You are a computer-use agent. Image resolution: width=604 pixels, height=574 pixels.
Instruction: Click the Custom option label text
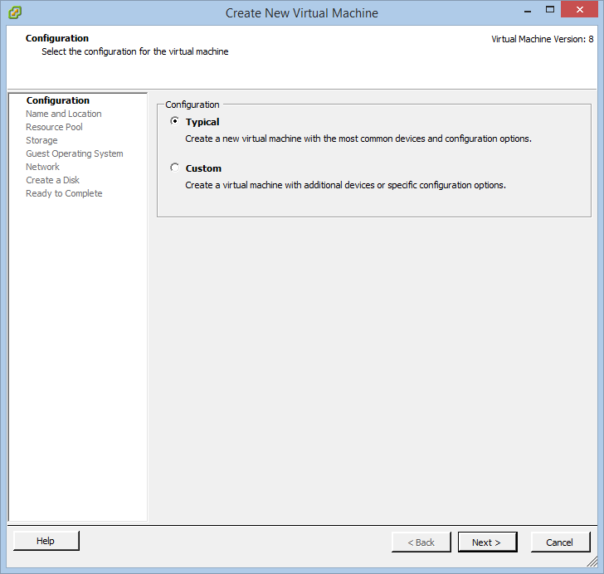(203, 168)
